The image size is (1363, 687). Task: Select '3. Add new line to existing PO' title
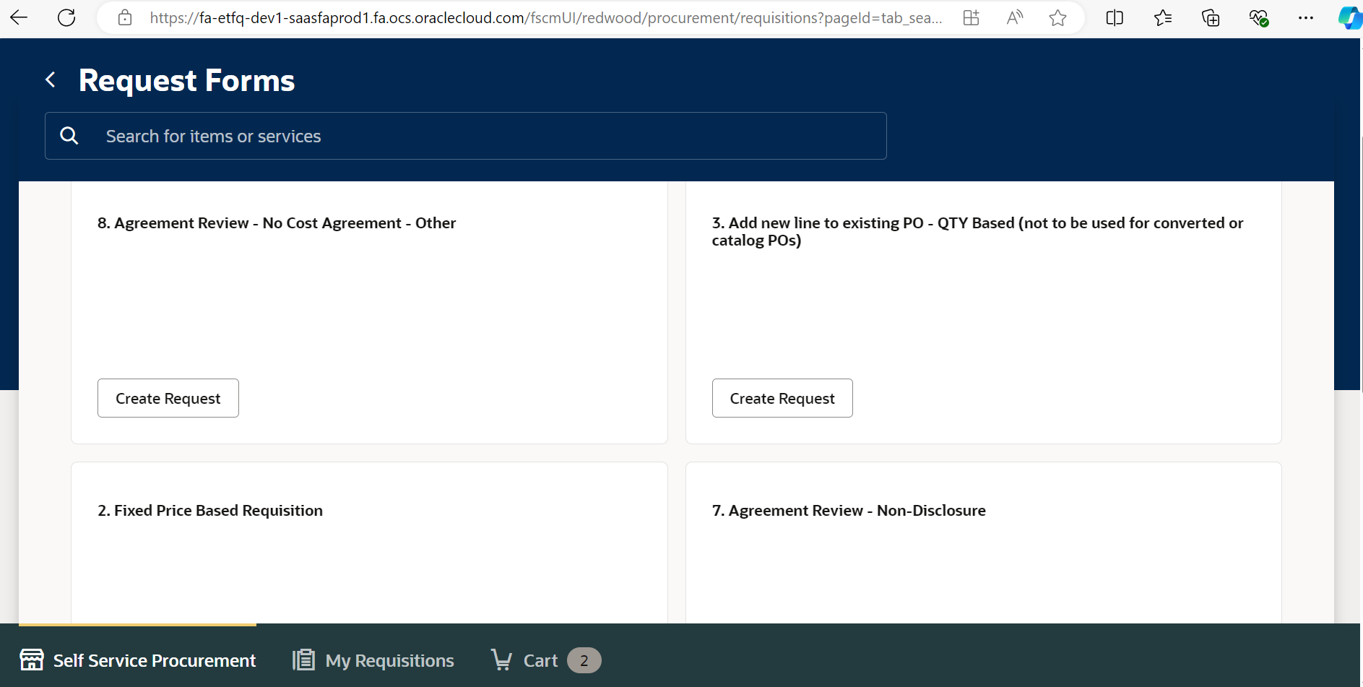[x=977, y=231]
